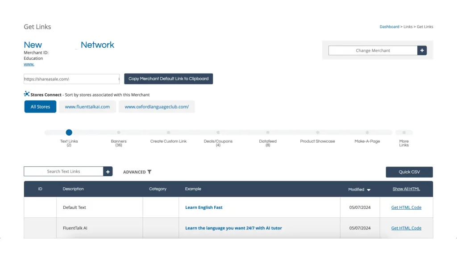Image resolution: width=457 pixels, height=257 pixels.
Task: Click the plus icon beside Search Text Links
Action: click(108, 172)
